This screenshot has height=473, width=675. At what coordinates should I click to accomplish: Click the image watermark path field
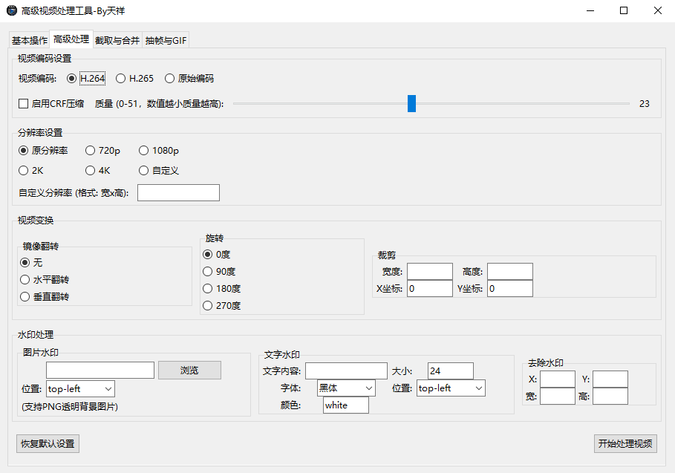tap(100, 370)
